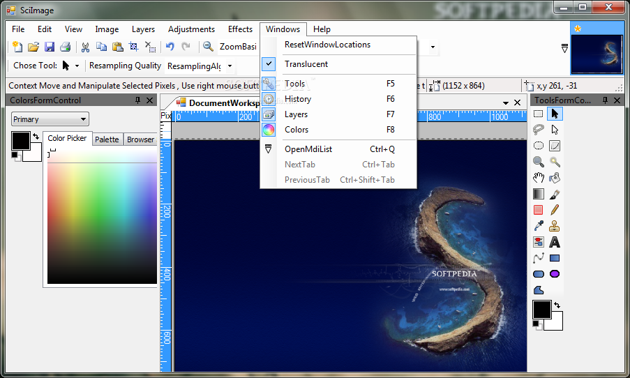The image size is (630, 378).
Task: Select the Clone Stamp tool
Action: [x=555, y=226]
